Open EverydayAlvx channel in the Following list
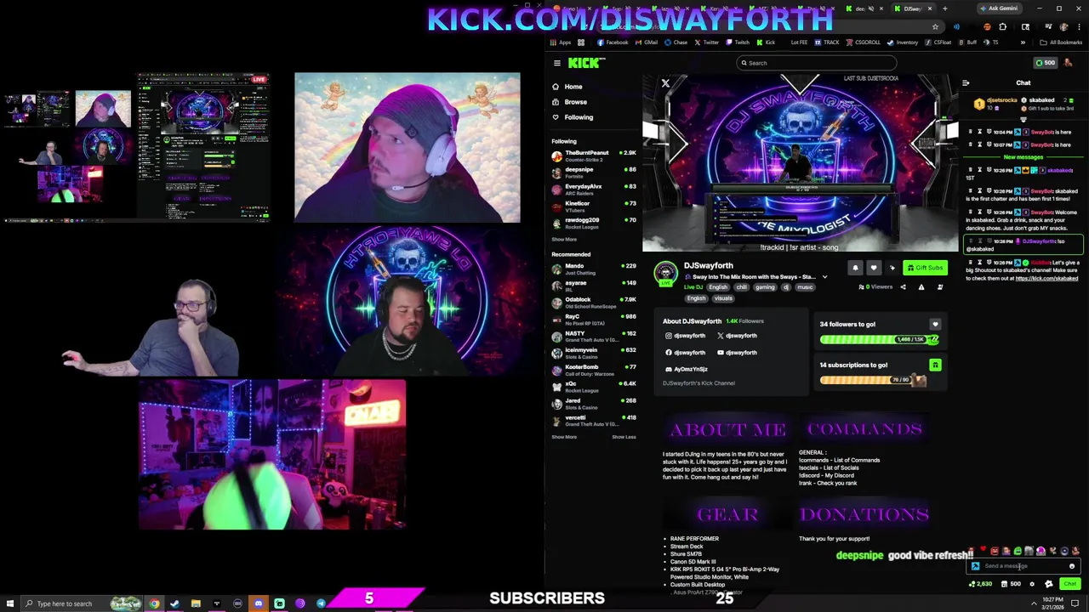The width and height of the screenshot is (1089, 612). click(594, 190)
